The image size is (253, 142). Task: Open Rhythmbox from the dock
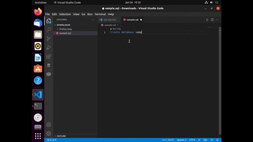(38, 46)
